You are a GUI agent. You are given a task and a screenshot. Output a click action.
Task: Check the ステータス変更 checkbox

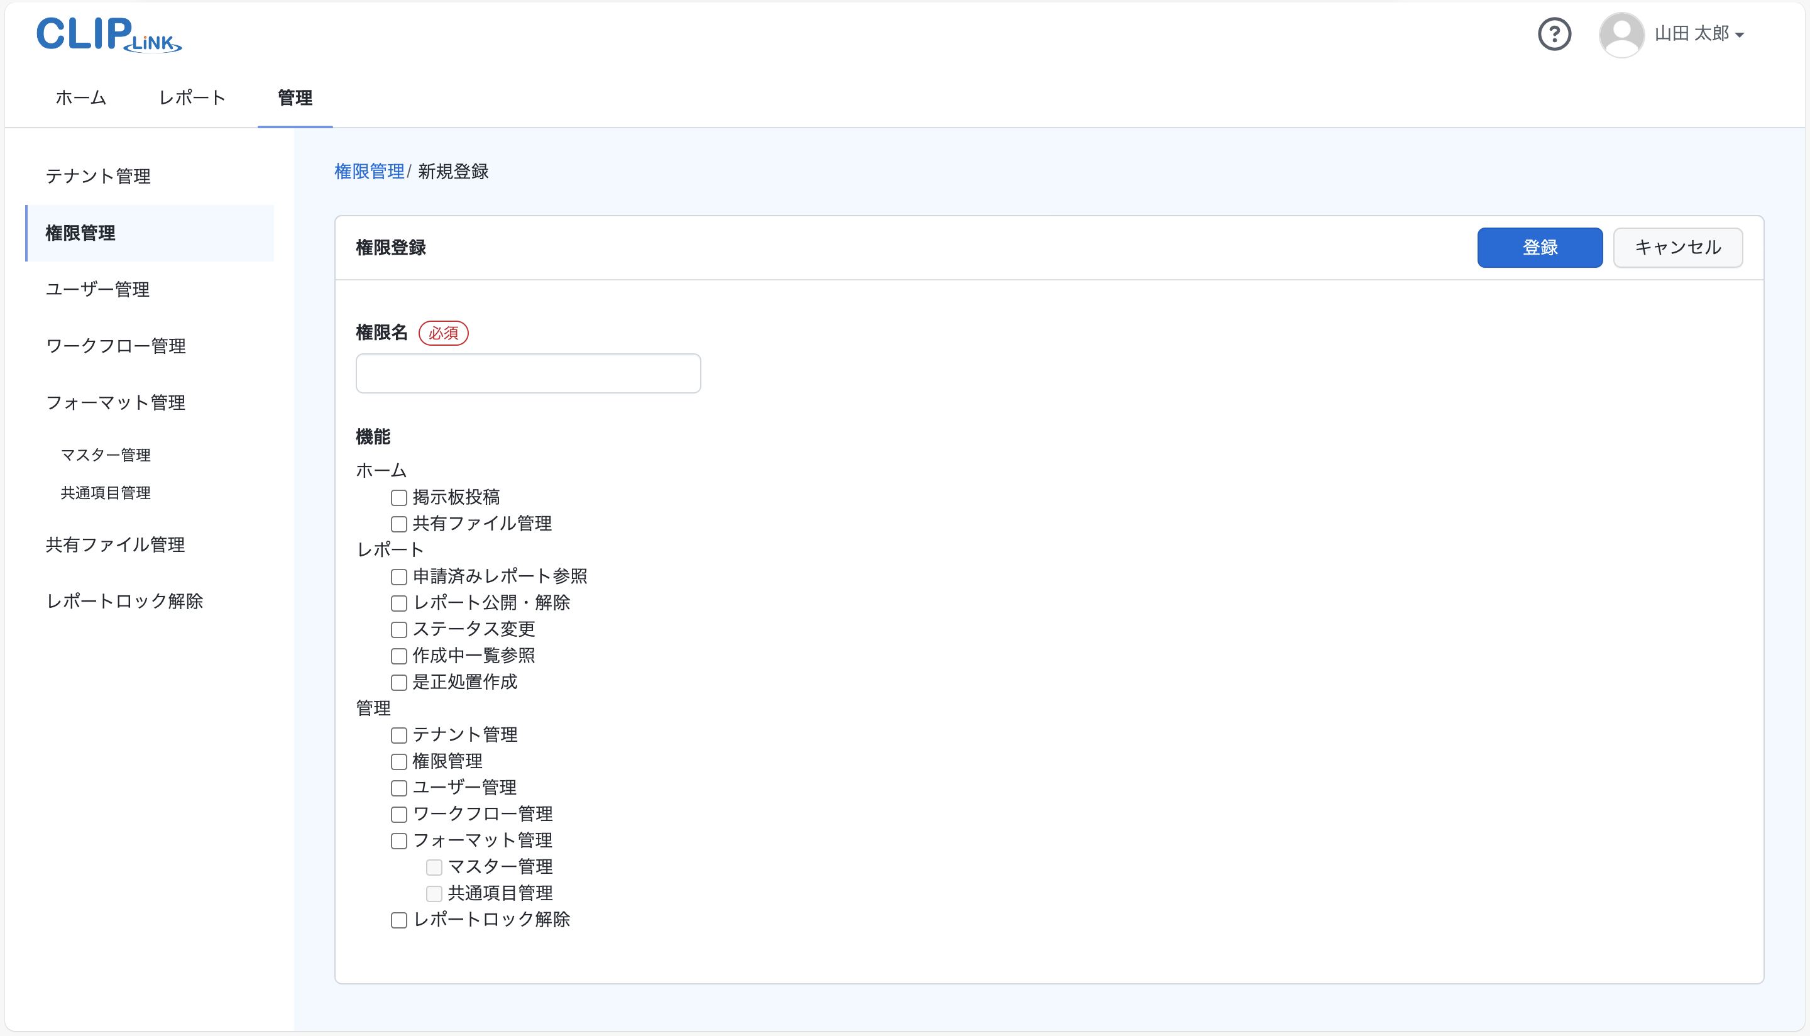click(x=399, y=629)
